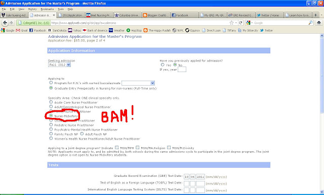Click the search magnifier icon

click(x=310, y=23)
